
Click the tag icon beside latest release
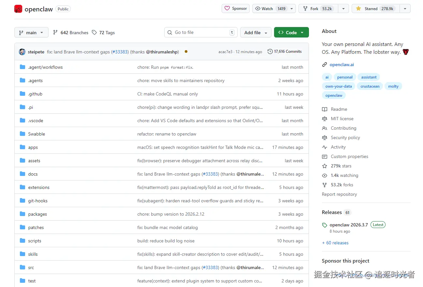(325, 225)
